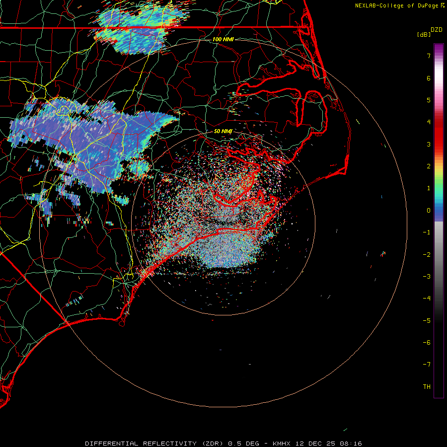
Task: Click the 08:16 timestamp
Action: tap(351, 444)
